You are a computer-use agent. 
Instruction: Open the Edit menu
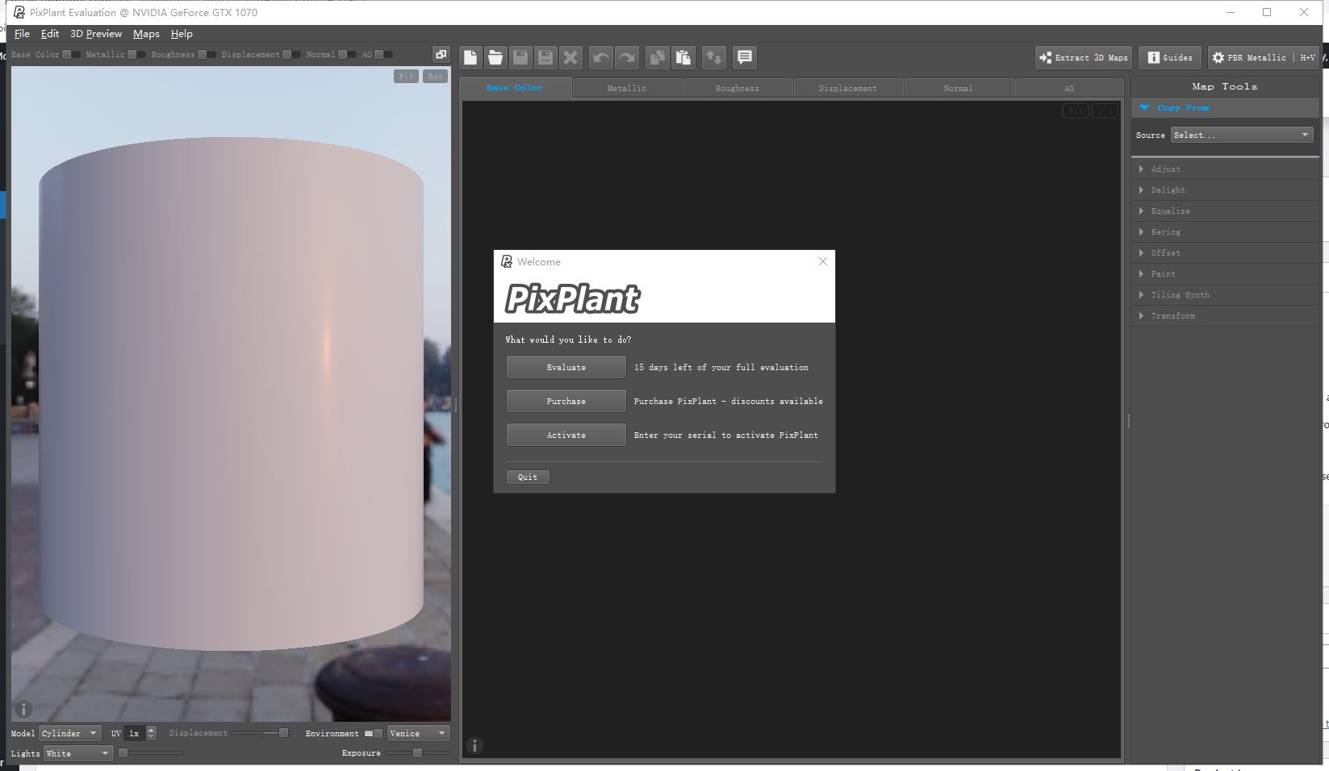tap(50, 34)
